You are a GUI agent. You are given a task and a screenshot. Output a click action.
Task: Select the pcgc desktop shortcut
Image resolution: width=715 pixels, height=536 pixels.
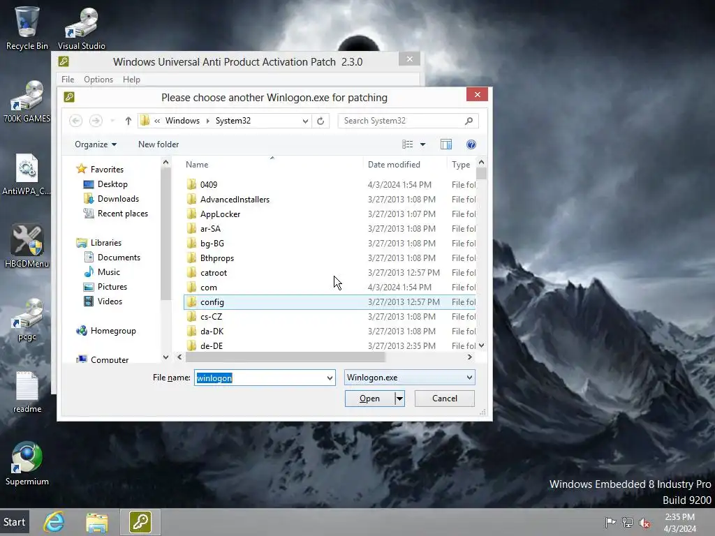[27, 319]
